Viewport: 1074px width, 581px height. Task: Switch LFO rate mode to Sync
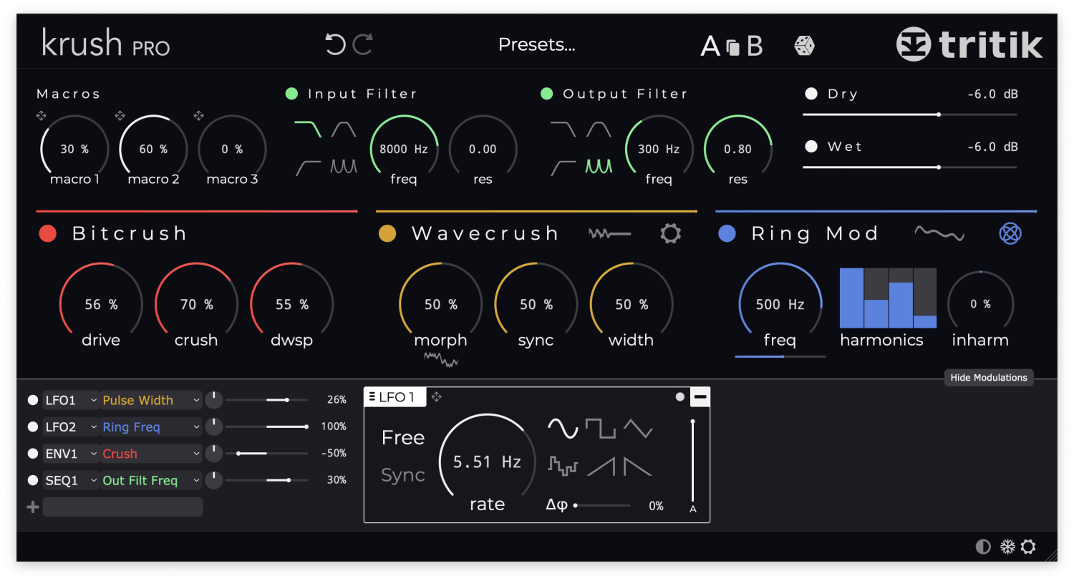click(402, 475)
